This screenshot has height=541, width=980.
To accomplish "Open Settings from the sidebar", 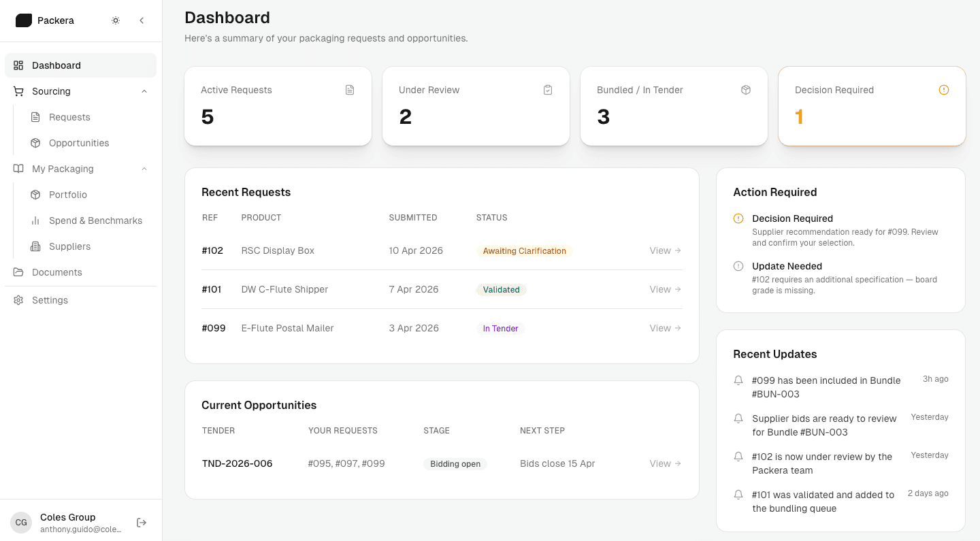I will pos(50,300).
